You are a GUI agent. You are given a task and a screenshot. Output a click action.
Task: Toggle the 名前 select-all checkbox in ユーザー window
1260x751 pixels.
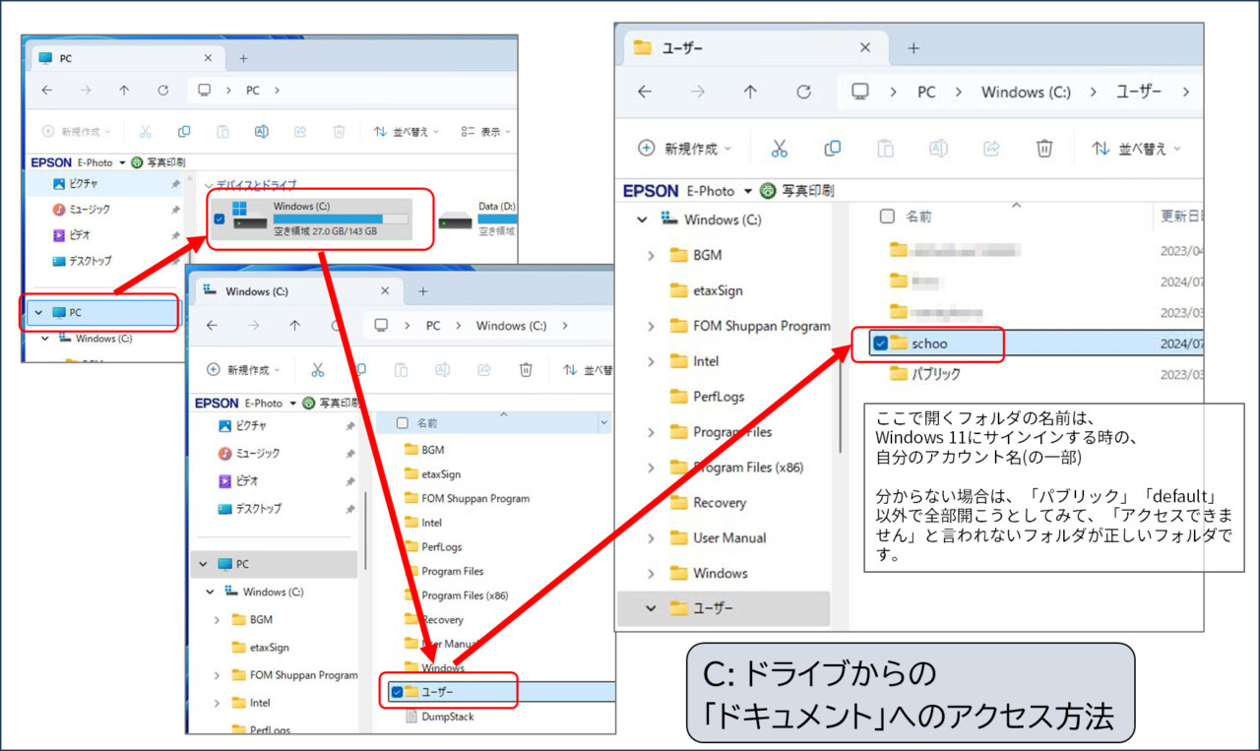[x=887, y=216]
